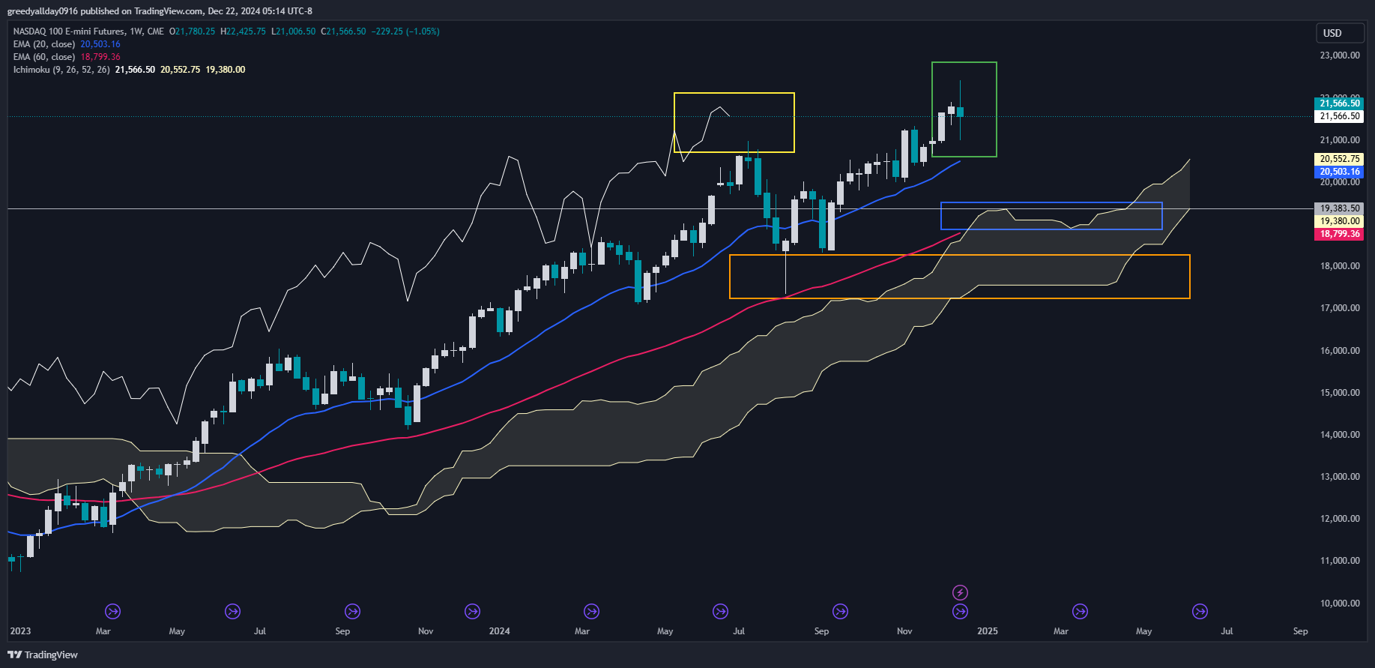Open the purple event marker above Sep 2024

(x=840, y=612)
